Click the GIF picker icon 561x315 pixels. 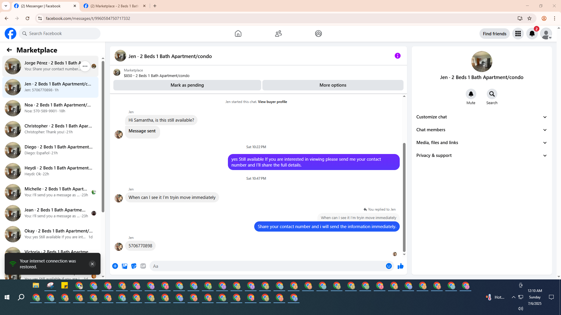coord(143,266)
